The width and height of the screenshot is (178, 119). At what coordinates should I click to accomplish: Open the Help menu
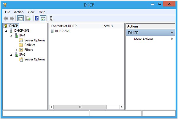point(42,12)
